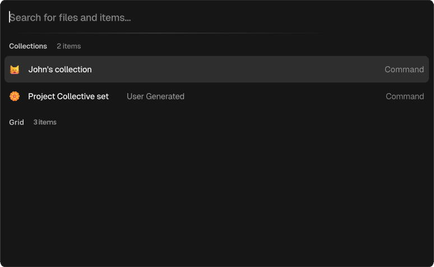Click the 2 items count label
This screenshot has width=434, height=267.
(68, 46)
